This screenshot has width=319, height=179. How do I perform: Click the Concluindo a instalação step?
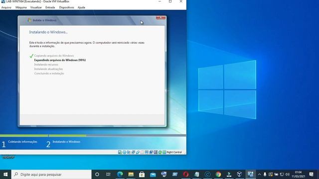click(49, 74)
